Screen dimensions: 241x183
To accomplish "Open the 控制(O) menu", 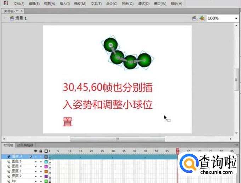I will pos(128,4).
